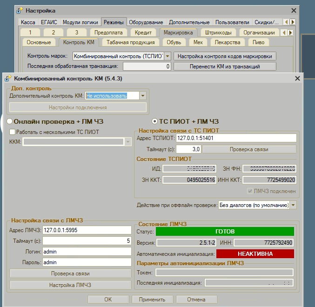Open the Оборудование tab
The image size is (315, 307).
146,22
